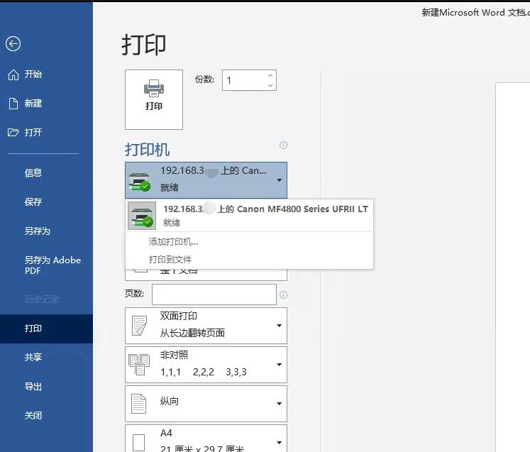
Task: Go back using the back arrow icon
Action: click(13, 43)
